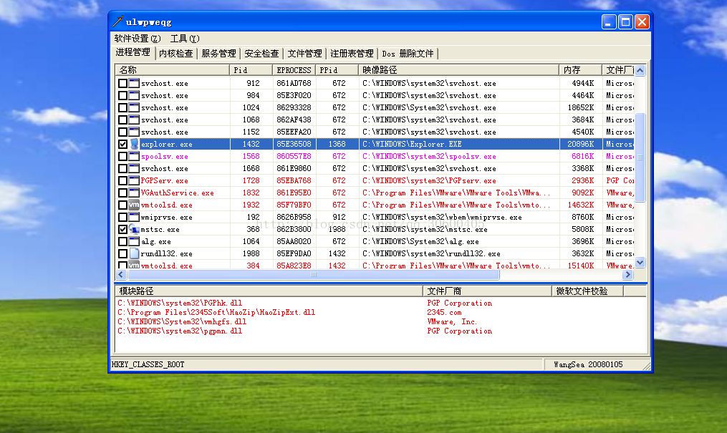Image resolution: width=727 pixels, height=433 pixels.
Task: Click the alg.exe window icon
Action: tap(134, 241)
